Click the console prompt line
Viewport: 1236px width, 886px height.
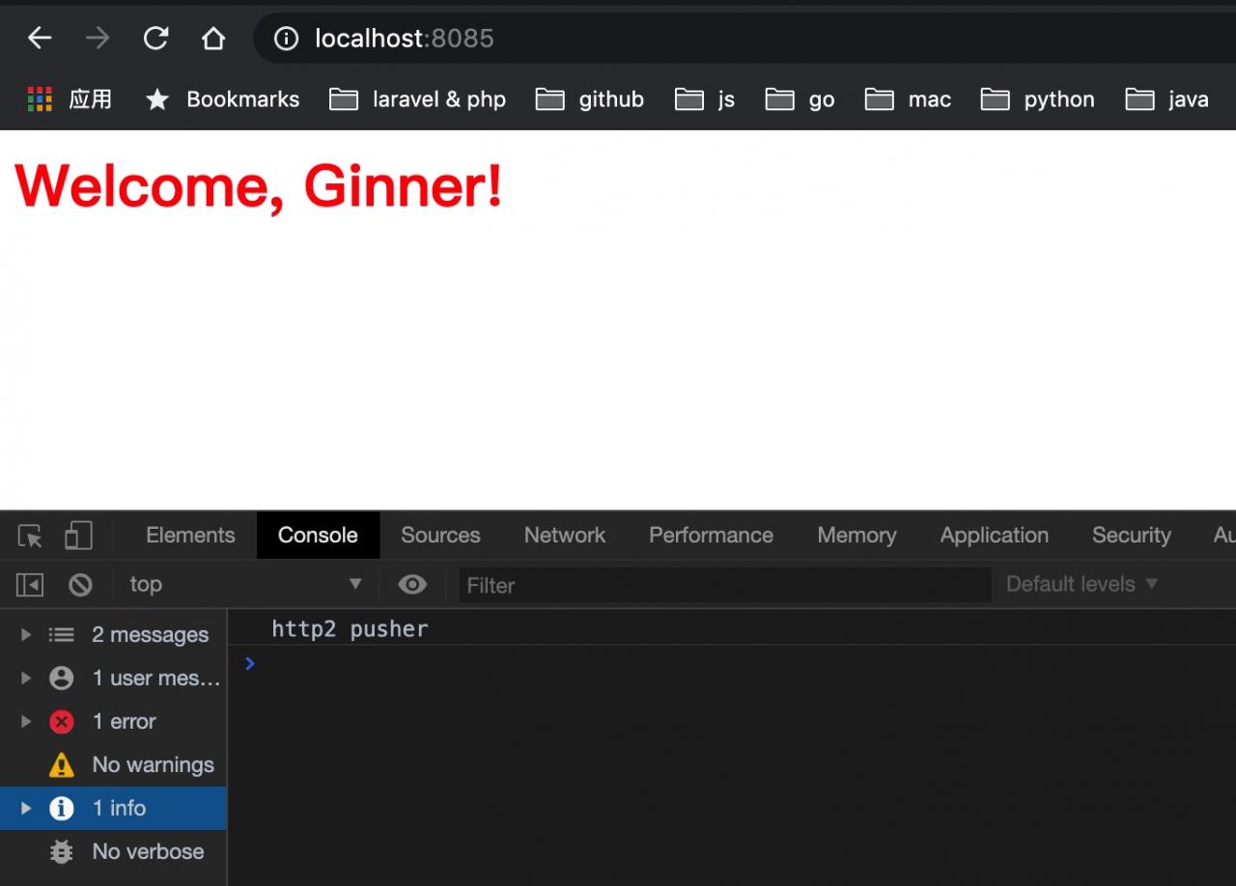click(x=734, y=664)
